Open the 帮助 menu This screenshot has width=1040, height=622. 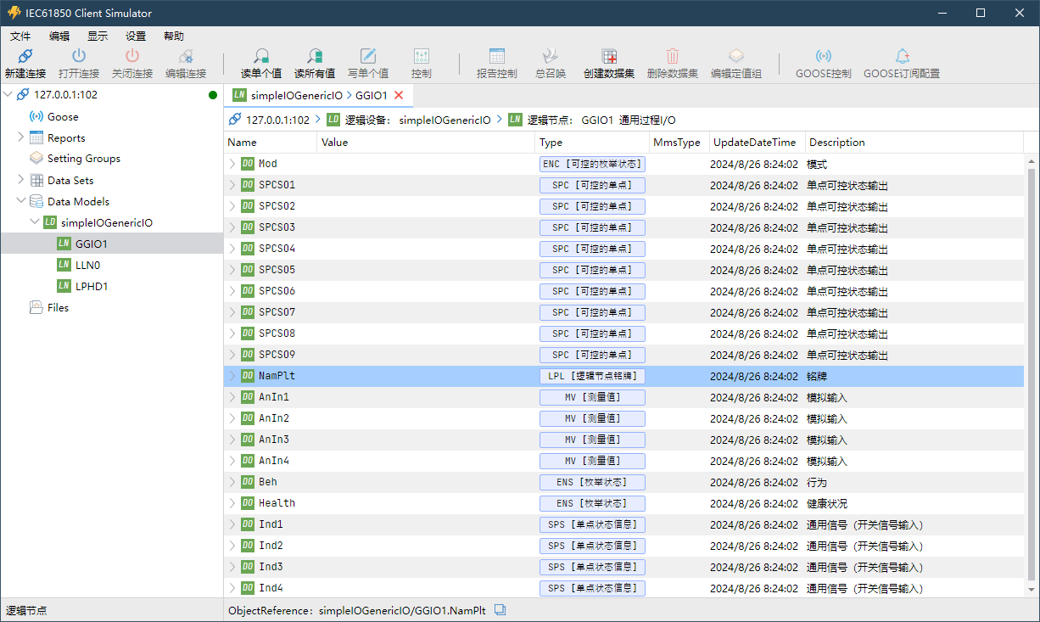[x=174, y=36]
